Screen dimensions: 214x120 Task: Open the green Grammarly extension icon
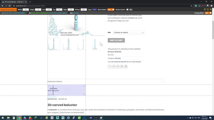point(196,6)
